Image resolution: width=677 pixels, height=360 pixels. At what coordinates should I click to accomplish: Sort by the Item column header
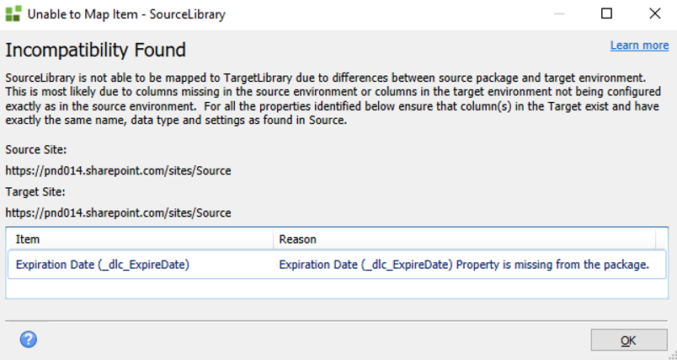tap(139, 239)
